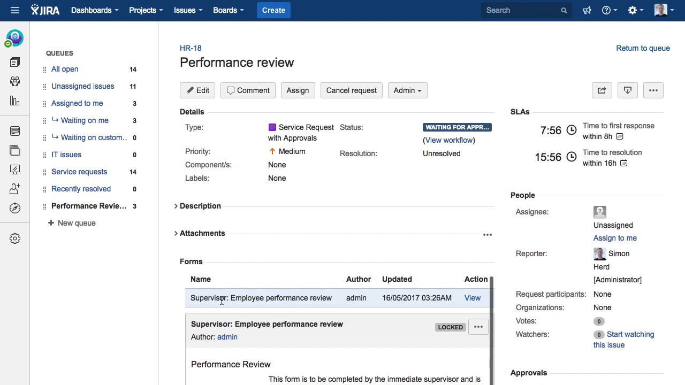Click New queue
This screenshot has width=685, height=385.
click(72, 223)
